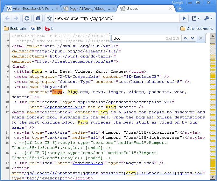The image size is (217, 181).
Task: Click the "2 of 215" match count
Action: (x=172, y=38)
